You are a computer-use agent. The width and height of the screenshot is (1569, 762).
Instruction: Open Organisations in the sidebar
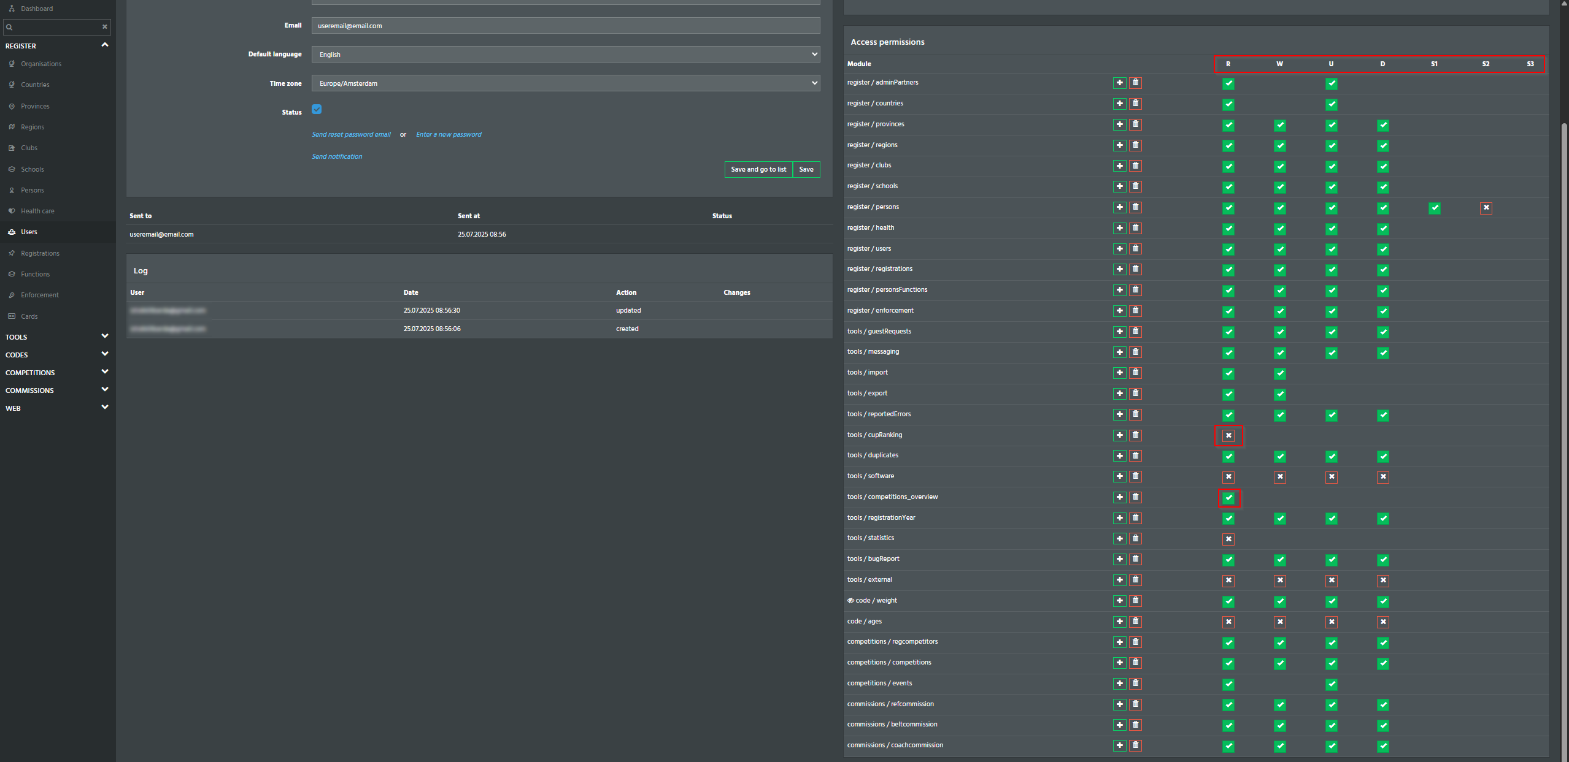(x=40, y=64)
